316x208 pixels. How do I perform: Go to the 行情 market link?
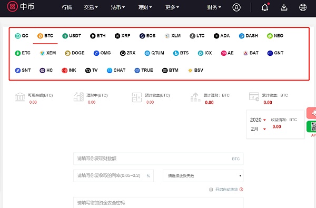point(67,7)
